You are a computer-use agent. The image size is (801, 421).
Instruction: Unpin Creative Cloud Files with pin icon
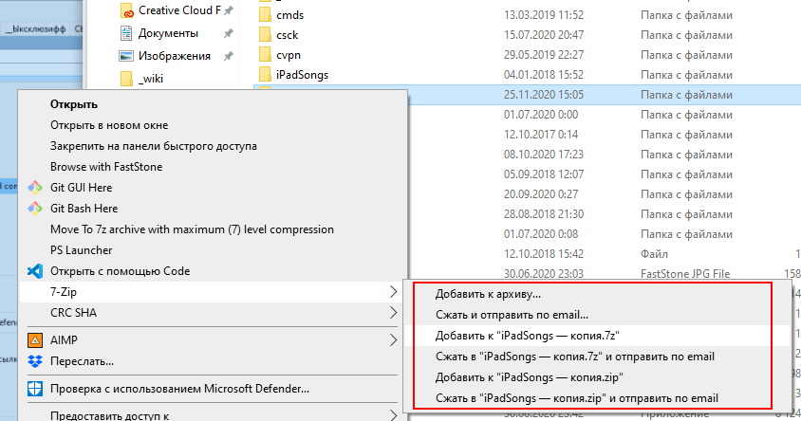[x=229, y=10]
